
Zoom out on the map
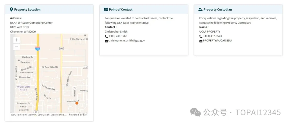pyautogui.click(x=17, y=47)
